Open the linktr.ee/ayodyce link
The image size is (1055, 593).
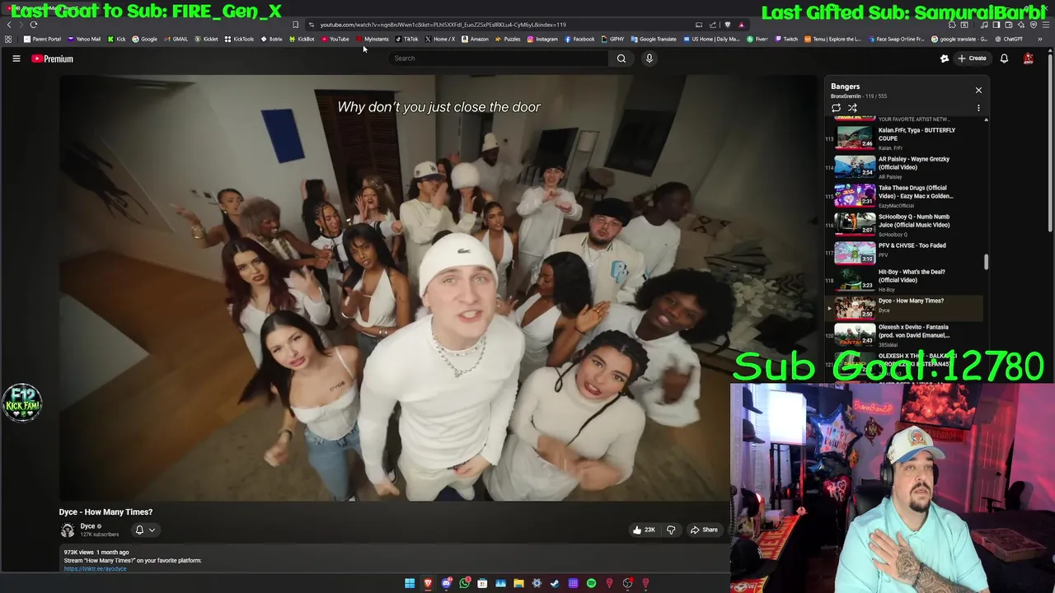point(96,568)
